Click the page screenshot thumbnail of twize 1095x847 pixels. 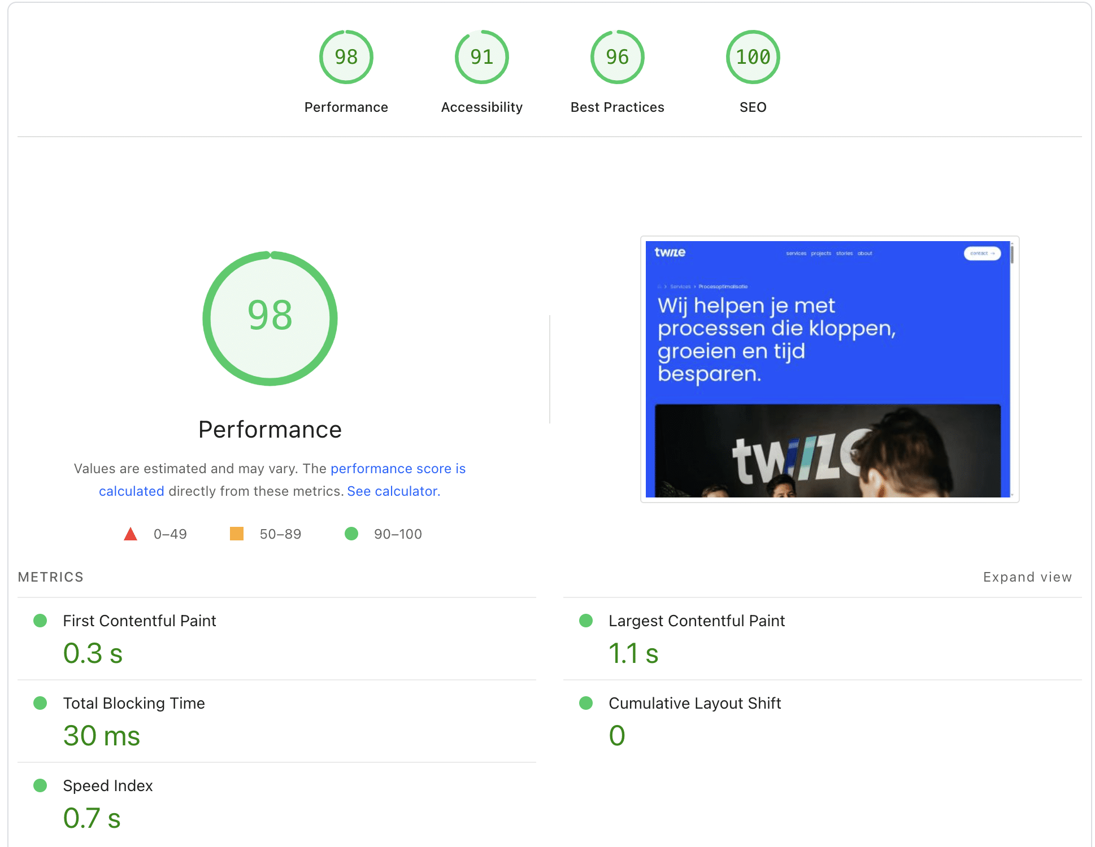coord(829,369)
